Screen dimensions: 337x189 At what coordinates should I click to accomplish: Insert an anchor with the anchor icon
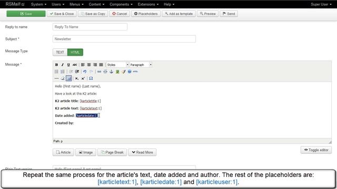click(x=111, y=71)
